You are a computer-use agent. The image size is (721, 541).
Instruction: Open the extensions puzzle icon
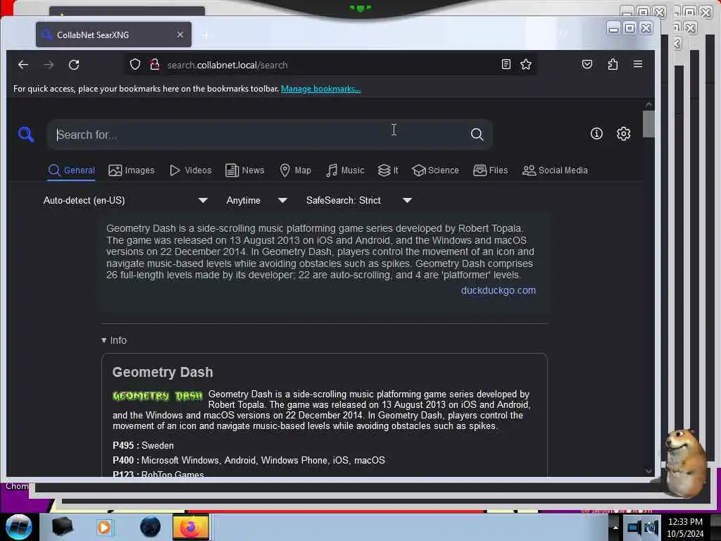[x=613, y=64]
